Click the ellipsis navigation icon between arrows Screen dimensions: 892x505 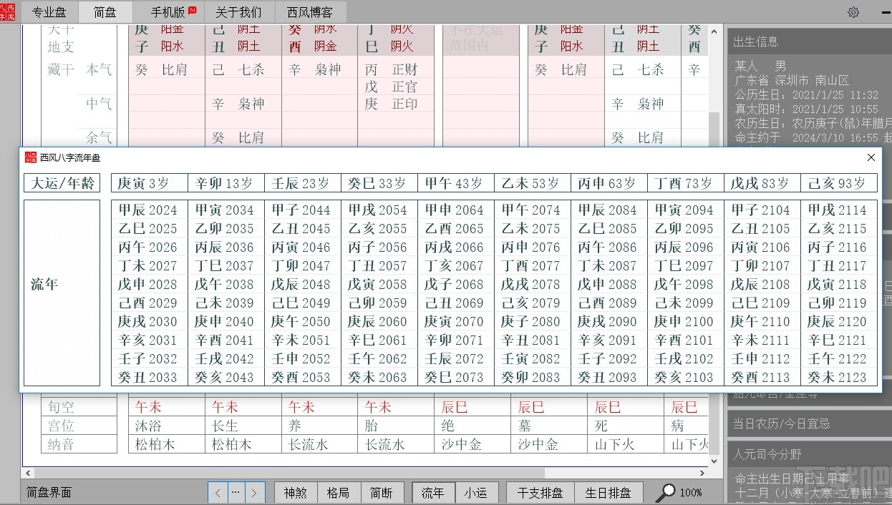pyautogui.click(x=237, y=492)
